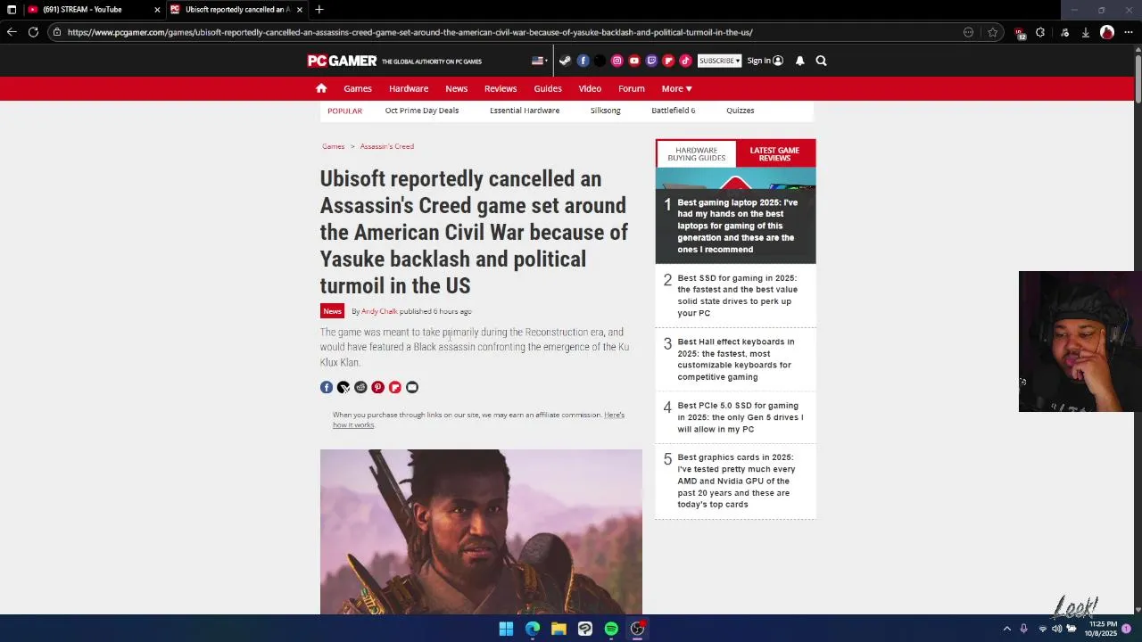Image resolution: width=1142 pixels, height=642 pixels.
Task: Click the Assassin's Creed breadcrumb
Action: pos(386,146)
